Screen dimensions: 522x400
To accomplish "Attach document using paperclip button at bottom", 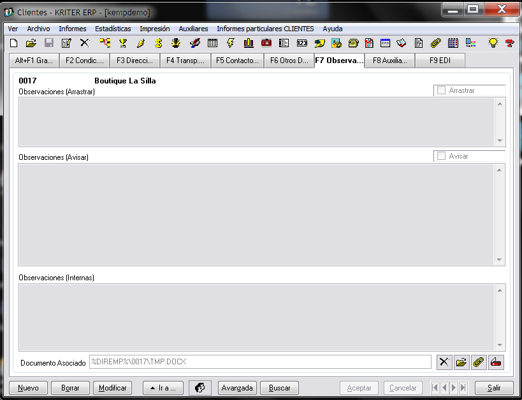I will coord(479,362).
